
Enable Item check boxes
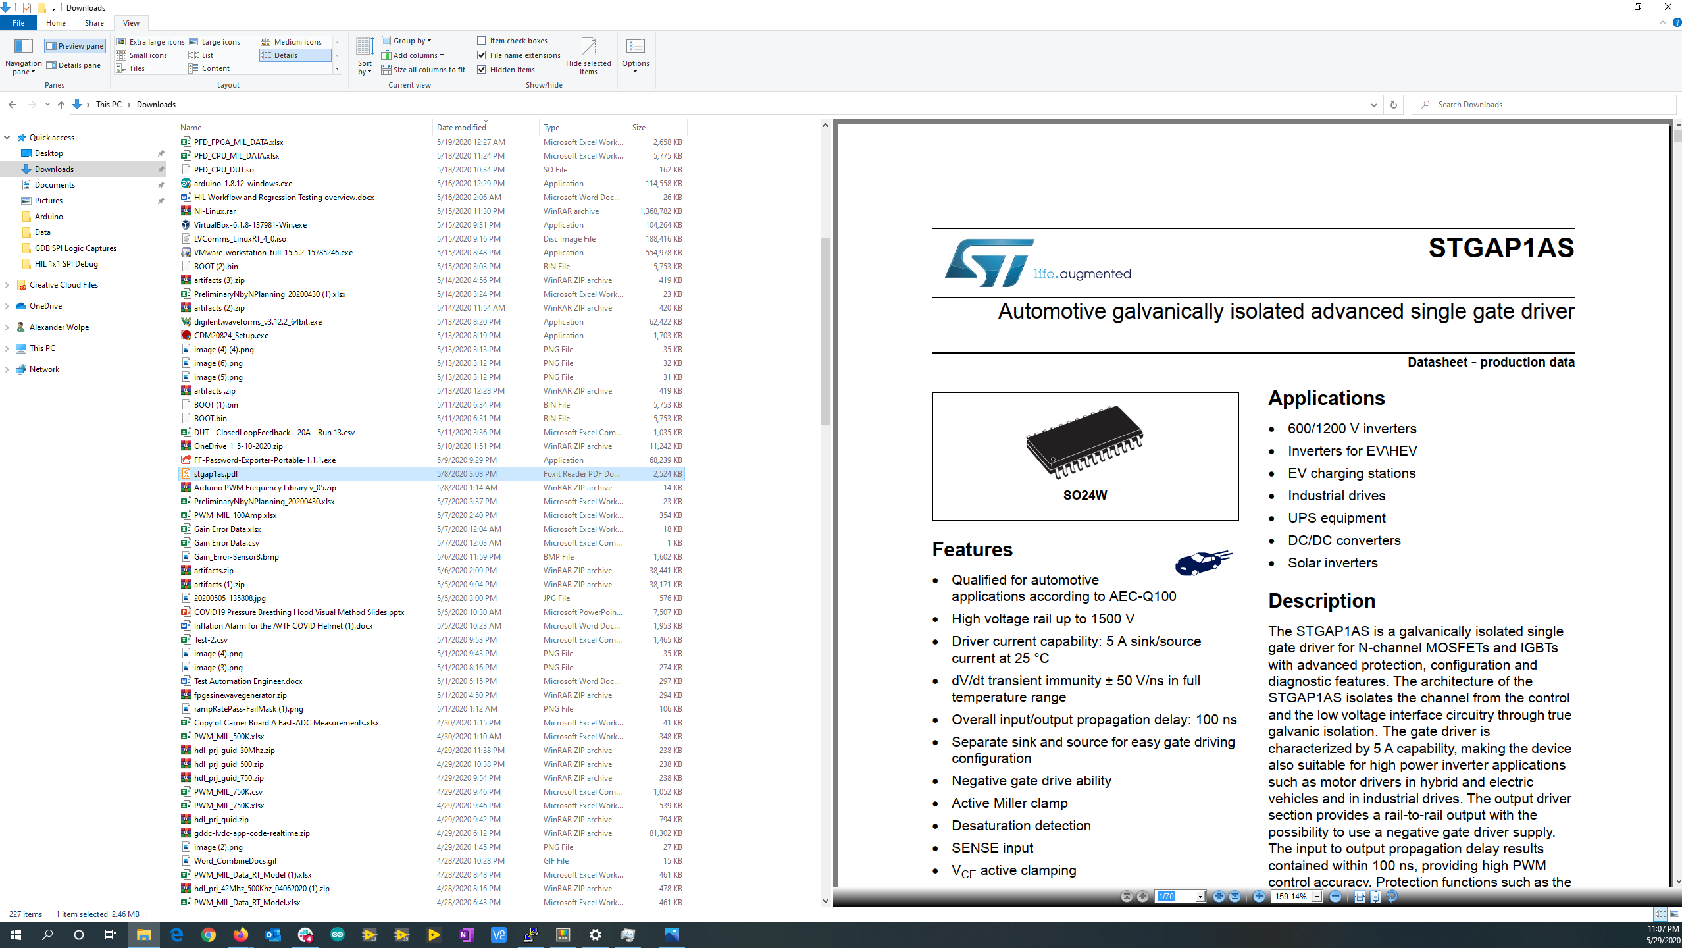pos(482,40)
